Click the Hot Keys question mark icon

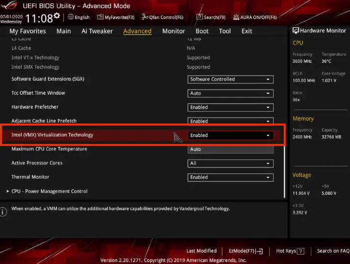(x=301, y=251)
